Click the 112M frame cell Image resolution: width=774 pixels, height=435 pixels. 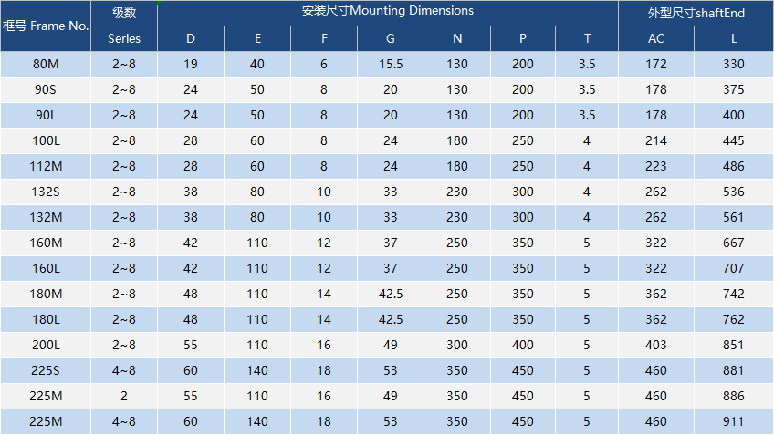46,167
